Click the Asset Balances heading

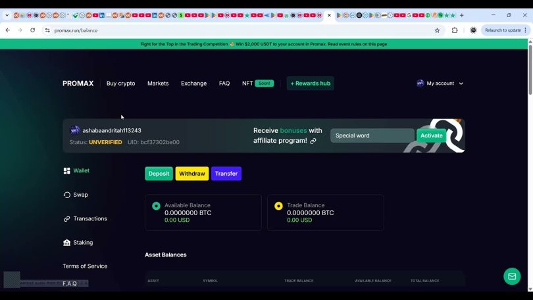pyautogui.click(x=166, y=255)
